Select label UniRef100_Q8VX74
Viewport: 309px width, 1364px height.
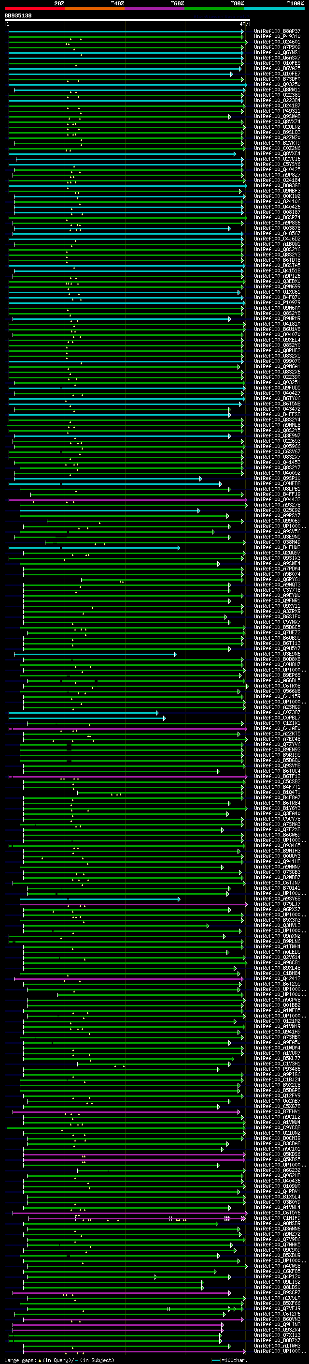[x=277, y=122]
